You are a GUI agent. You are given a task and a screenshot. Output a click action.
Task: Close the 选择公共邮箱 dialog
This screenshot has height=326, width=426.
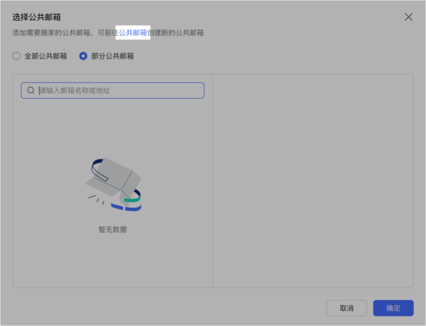click(x=408, y=17)
